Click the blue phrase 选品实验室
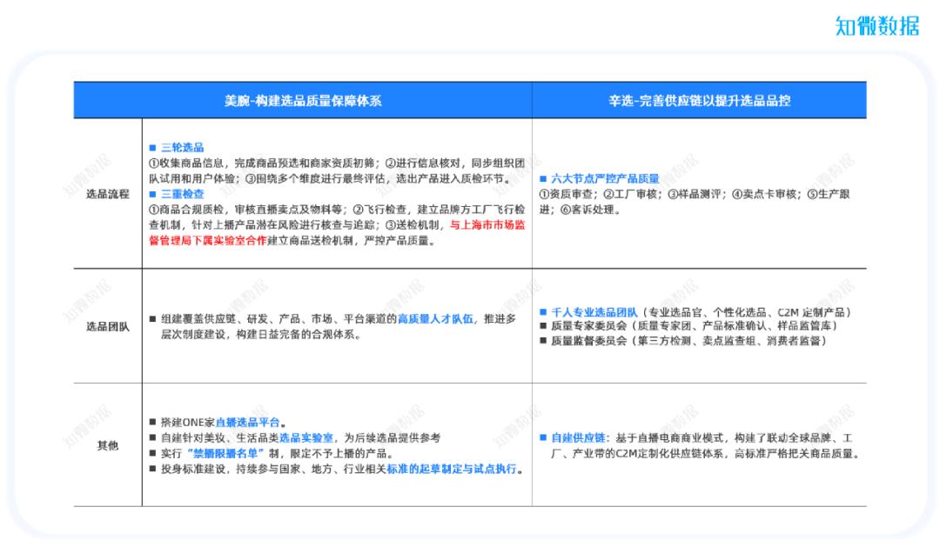 (x=305, y=437)
